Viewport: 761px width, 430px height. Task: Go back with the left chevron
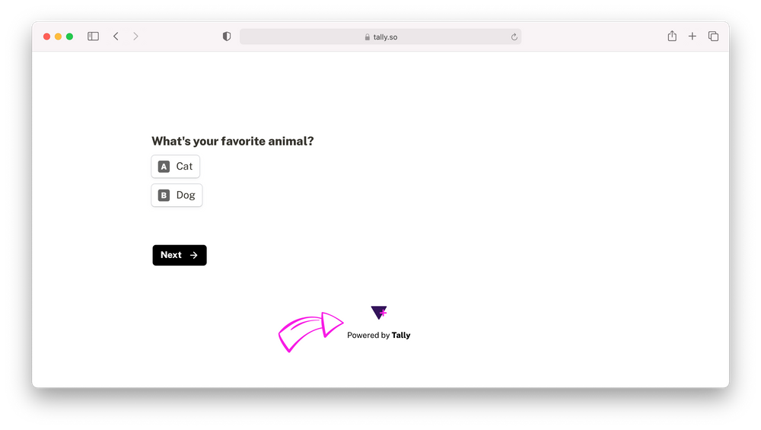tap(116, 37)
